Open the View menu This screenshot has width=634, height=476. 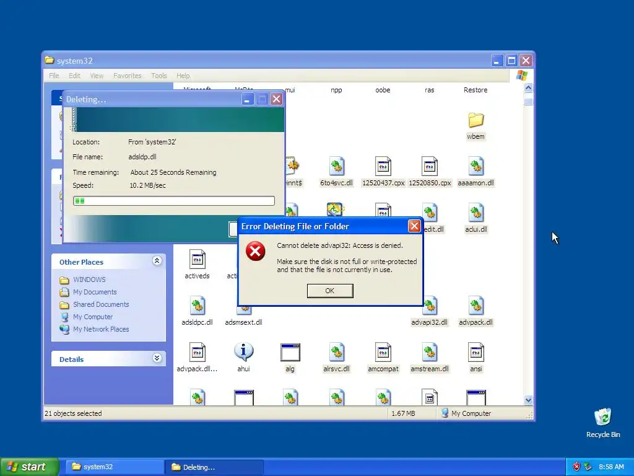(x=97, y=76)
